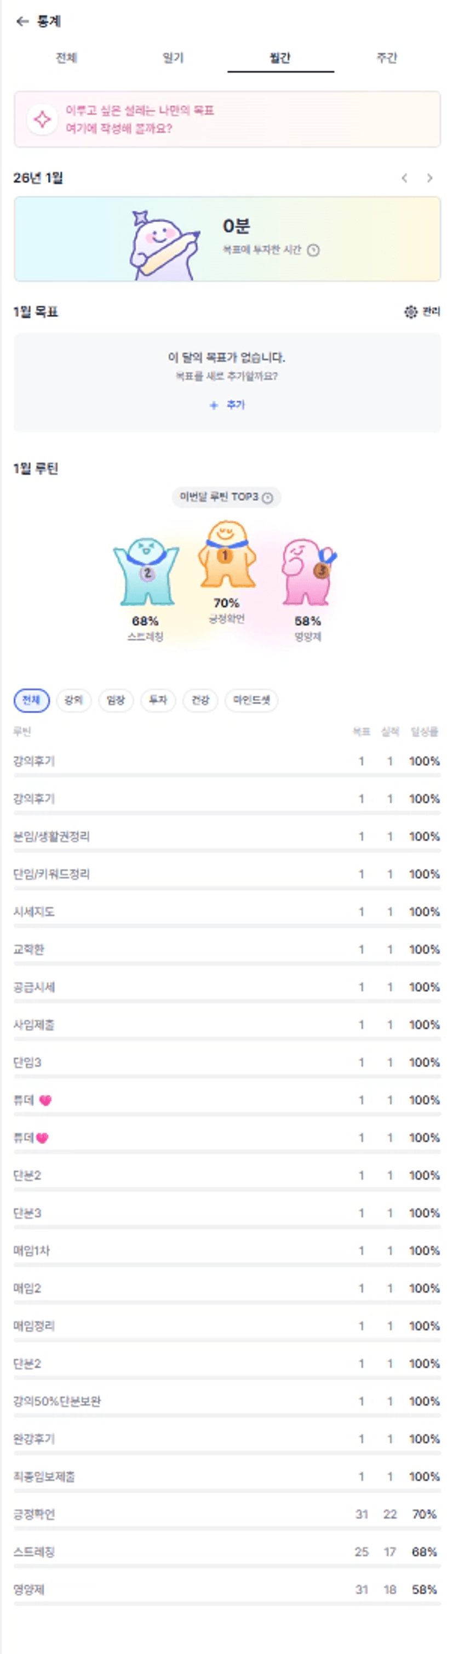Click the 이루고 싶은 설레는 나만의 목표 banner
The image size is (453, 1654).
pos(227,120)
